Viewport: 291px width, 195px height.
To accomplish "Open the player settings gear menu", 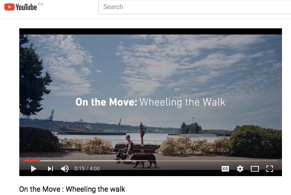I will click(x=240, y=169).
